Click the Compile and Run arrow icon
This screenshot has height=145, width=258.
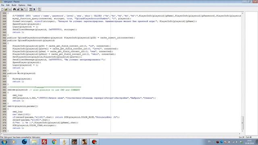pos(35,9)
